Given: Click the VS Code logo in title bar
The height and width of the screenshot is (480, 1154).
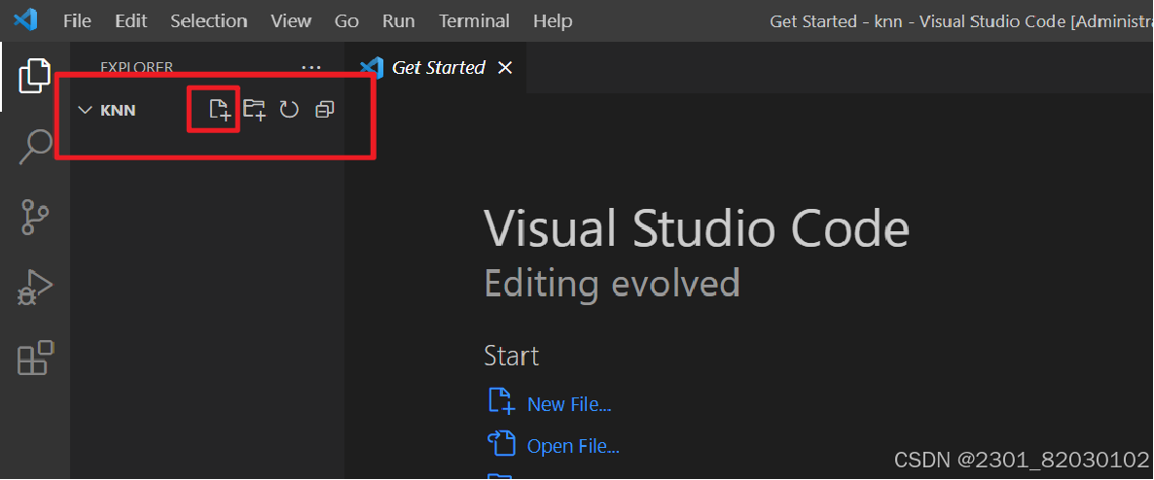Looking at the screenshot, I should coord(25,20).
